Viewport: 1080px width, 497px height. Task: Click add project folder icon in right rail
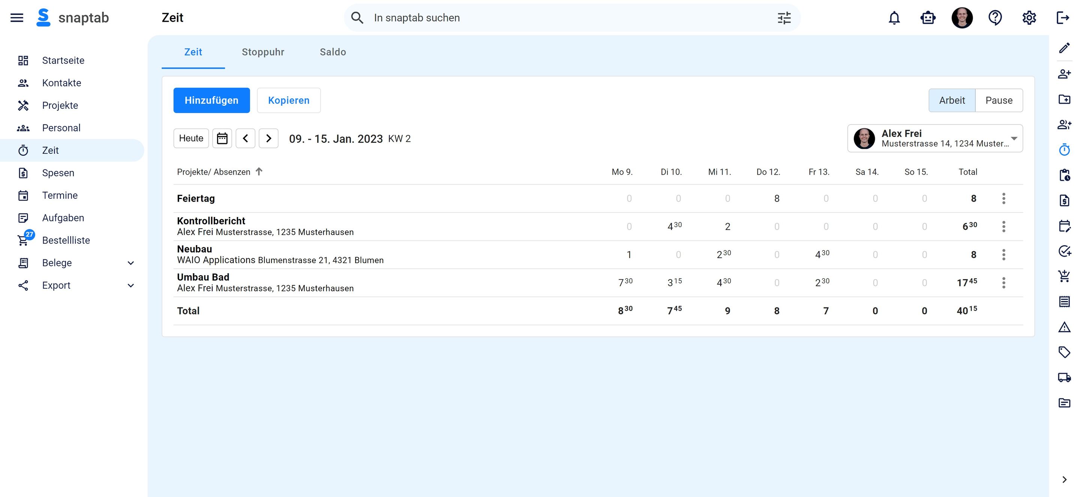(1064, 99)
